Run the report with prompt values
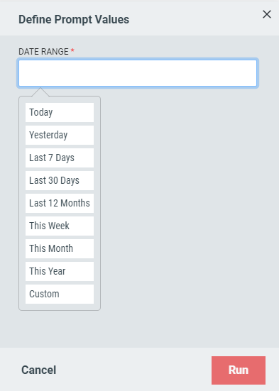The width and height of the screenshot is (279, 391). click(239, 370)
